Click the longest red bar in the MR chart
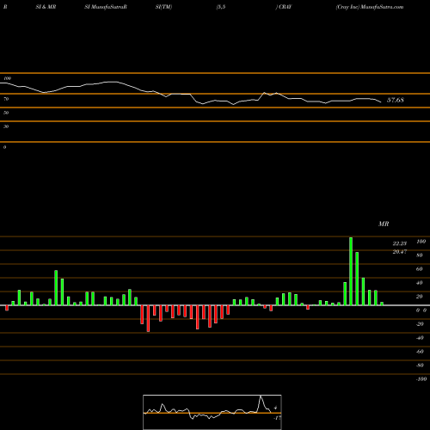Screen dimensions: 430x430 [148, 318]
